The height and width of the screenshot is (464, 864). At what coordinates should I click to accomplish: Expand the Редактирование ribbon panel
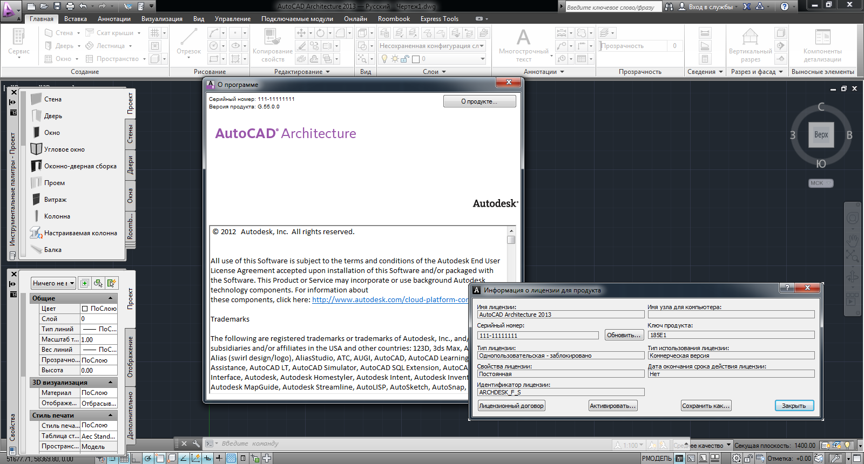(x=302, y=72)
